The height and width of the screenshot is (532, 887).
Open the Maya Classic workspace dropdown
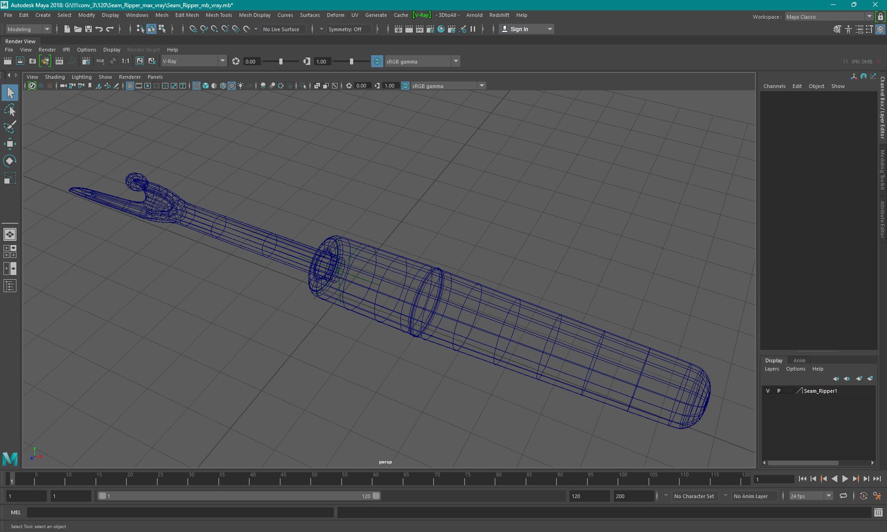tap(829, 17)
